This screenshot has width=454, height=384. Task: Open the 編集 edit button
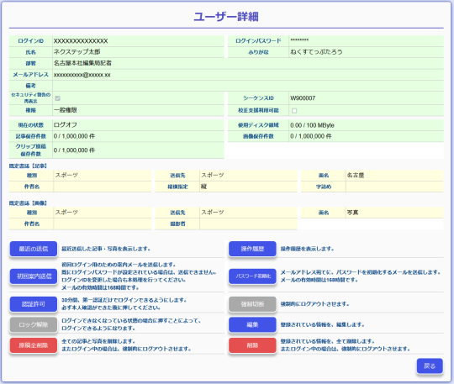252,324
